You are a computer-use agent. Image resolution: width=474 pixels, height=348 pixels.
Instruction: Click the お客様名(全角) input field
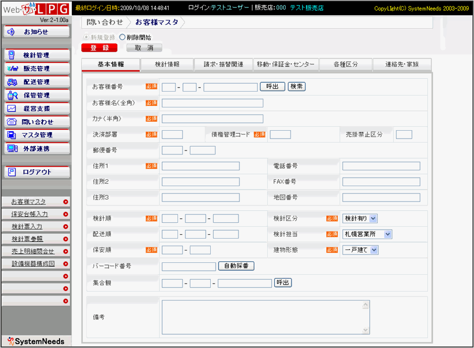click(213, 103)
